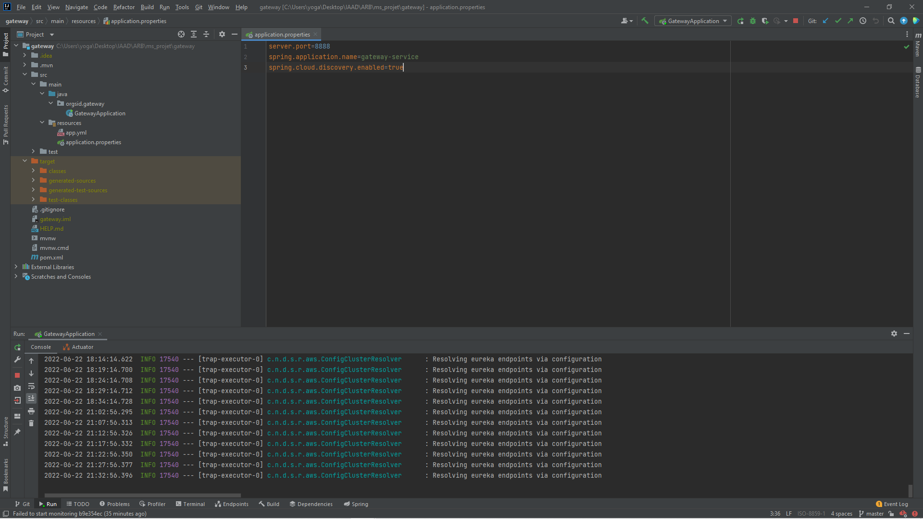Click the Build Project hammer icon
Viewport: 923px width, 519px height.
(645, 21)
